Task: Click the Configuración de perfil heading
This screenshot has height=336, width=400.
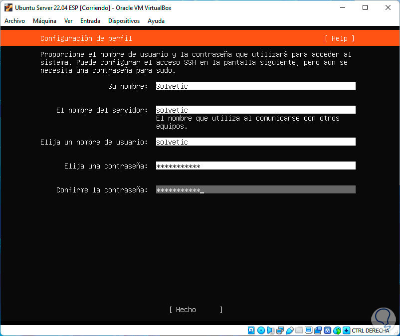Action: [86, 38]
